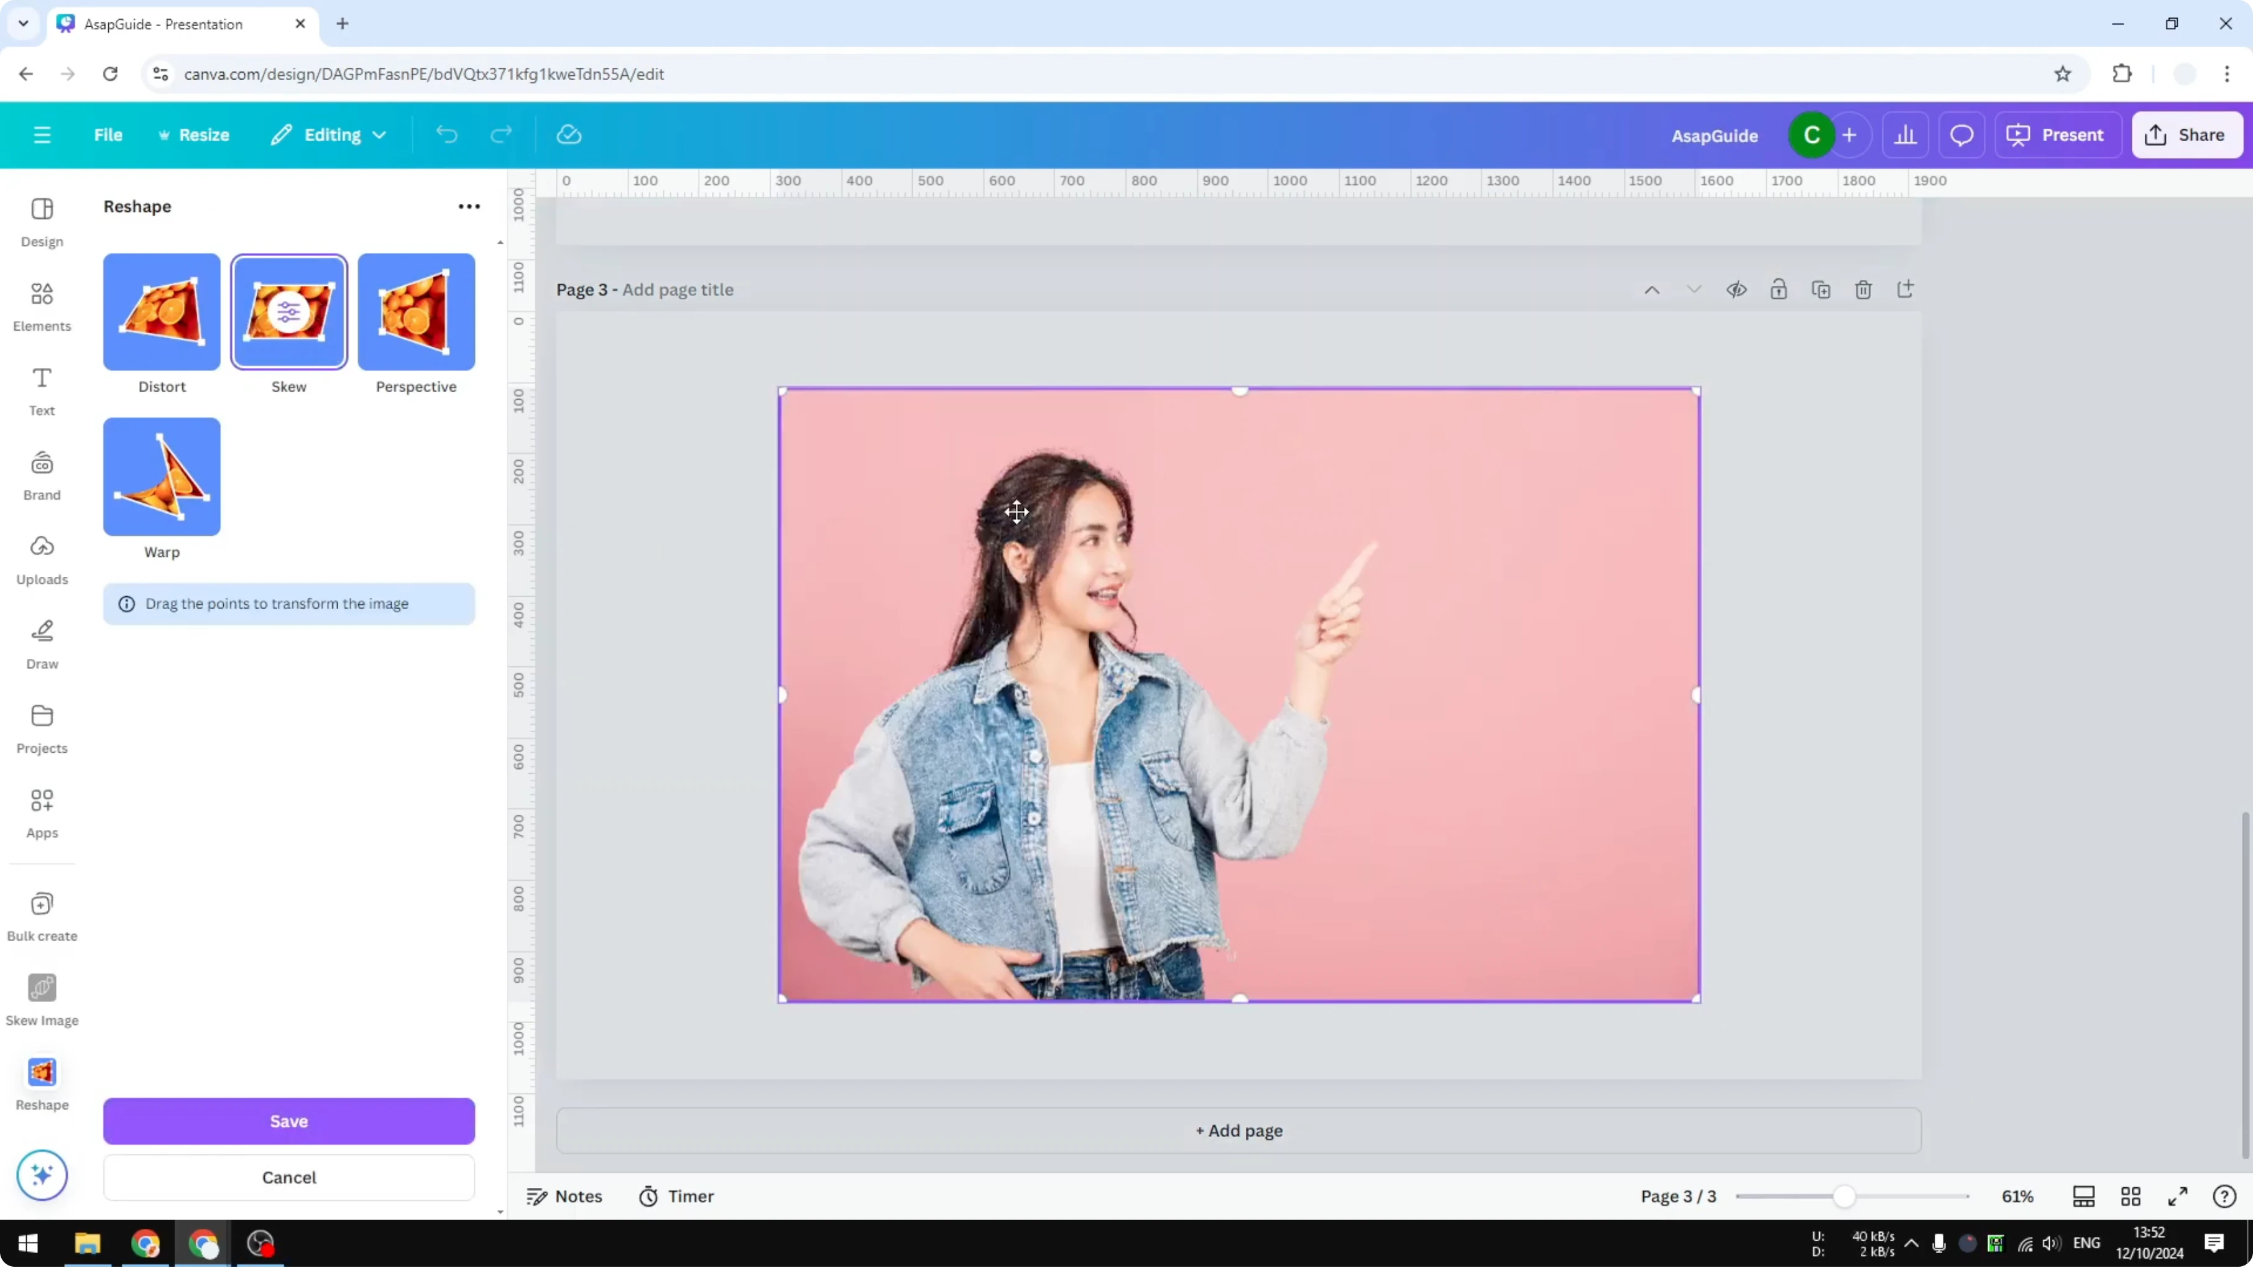Duplicate Page 3
Viewport: 2253px width, 1268px height.
point(1821,288)
